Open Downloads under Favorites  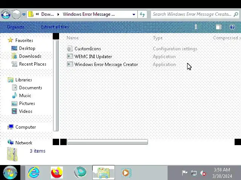point(30,56)
